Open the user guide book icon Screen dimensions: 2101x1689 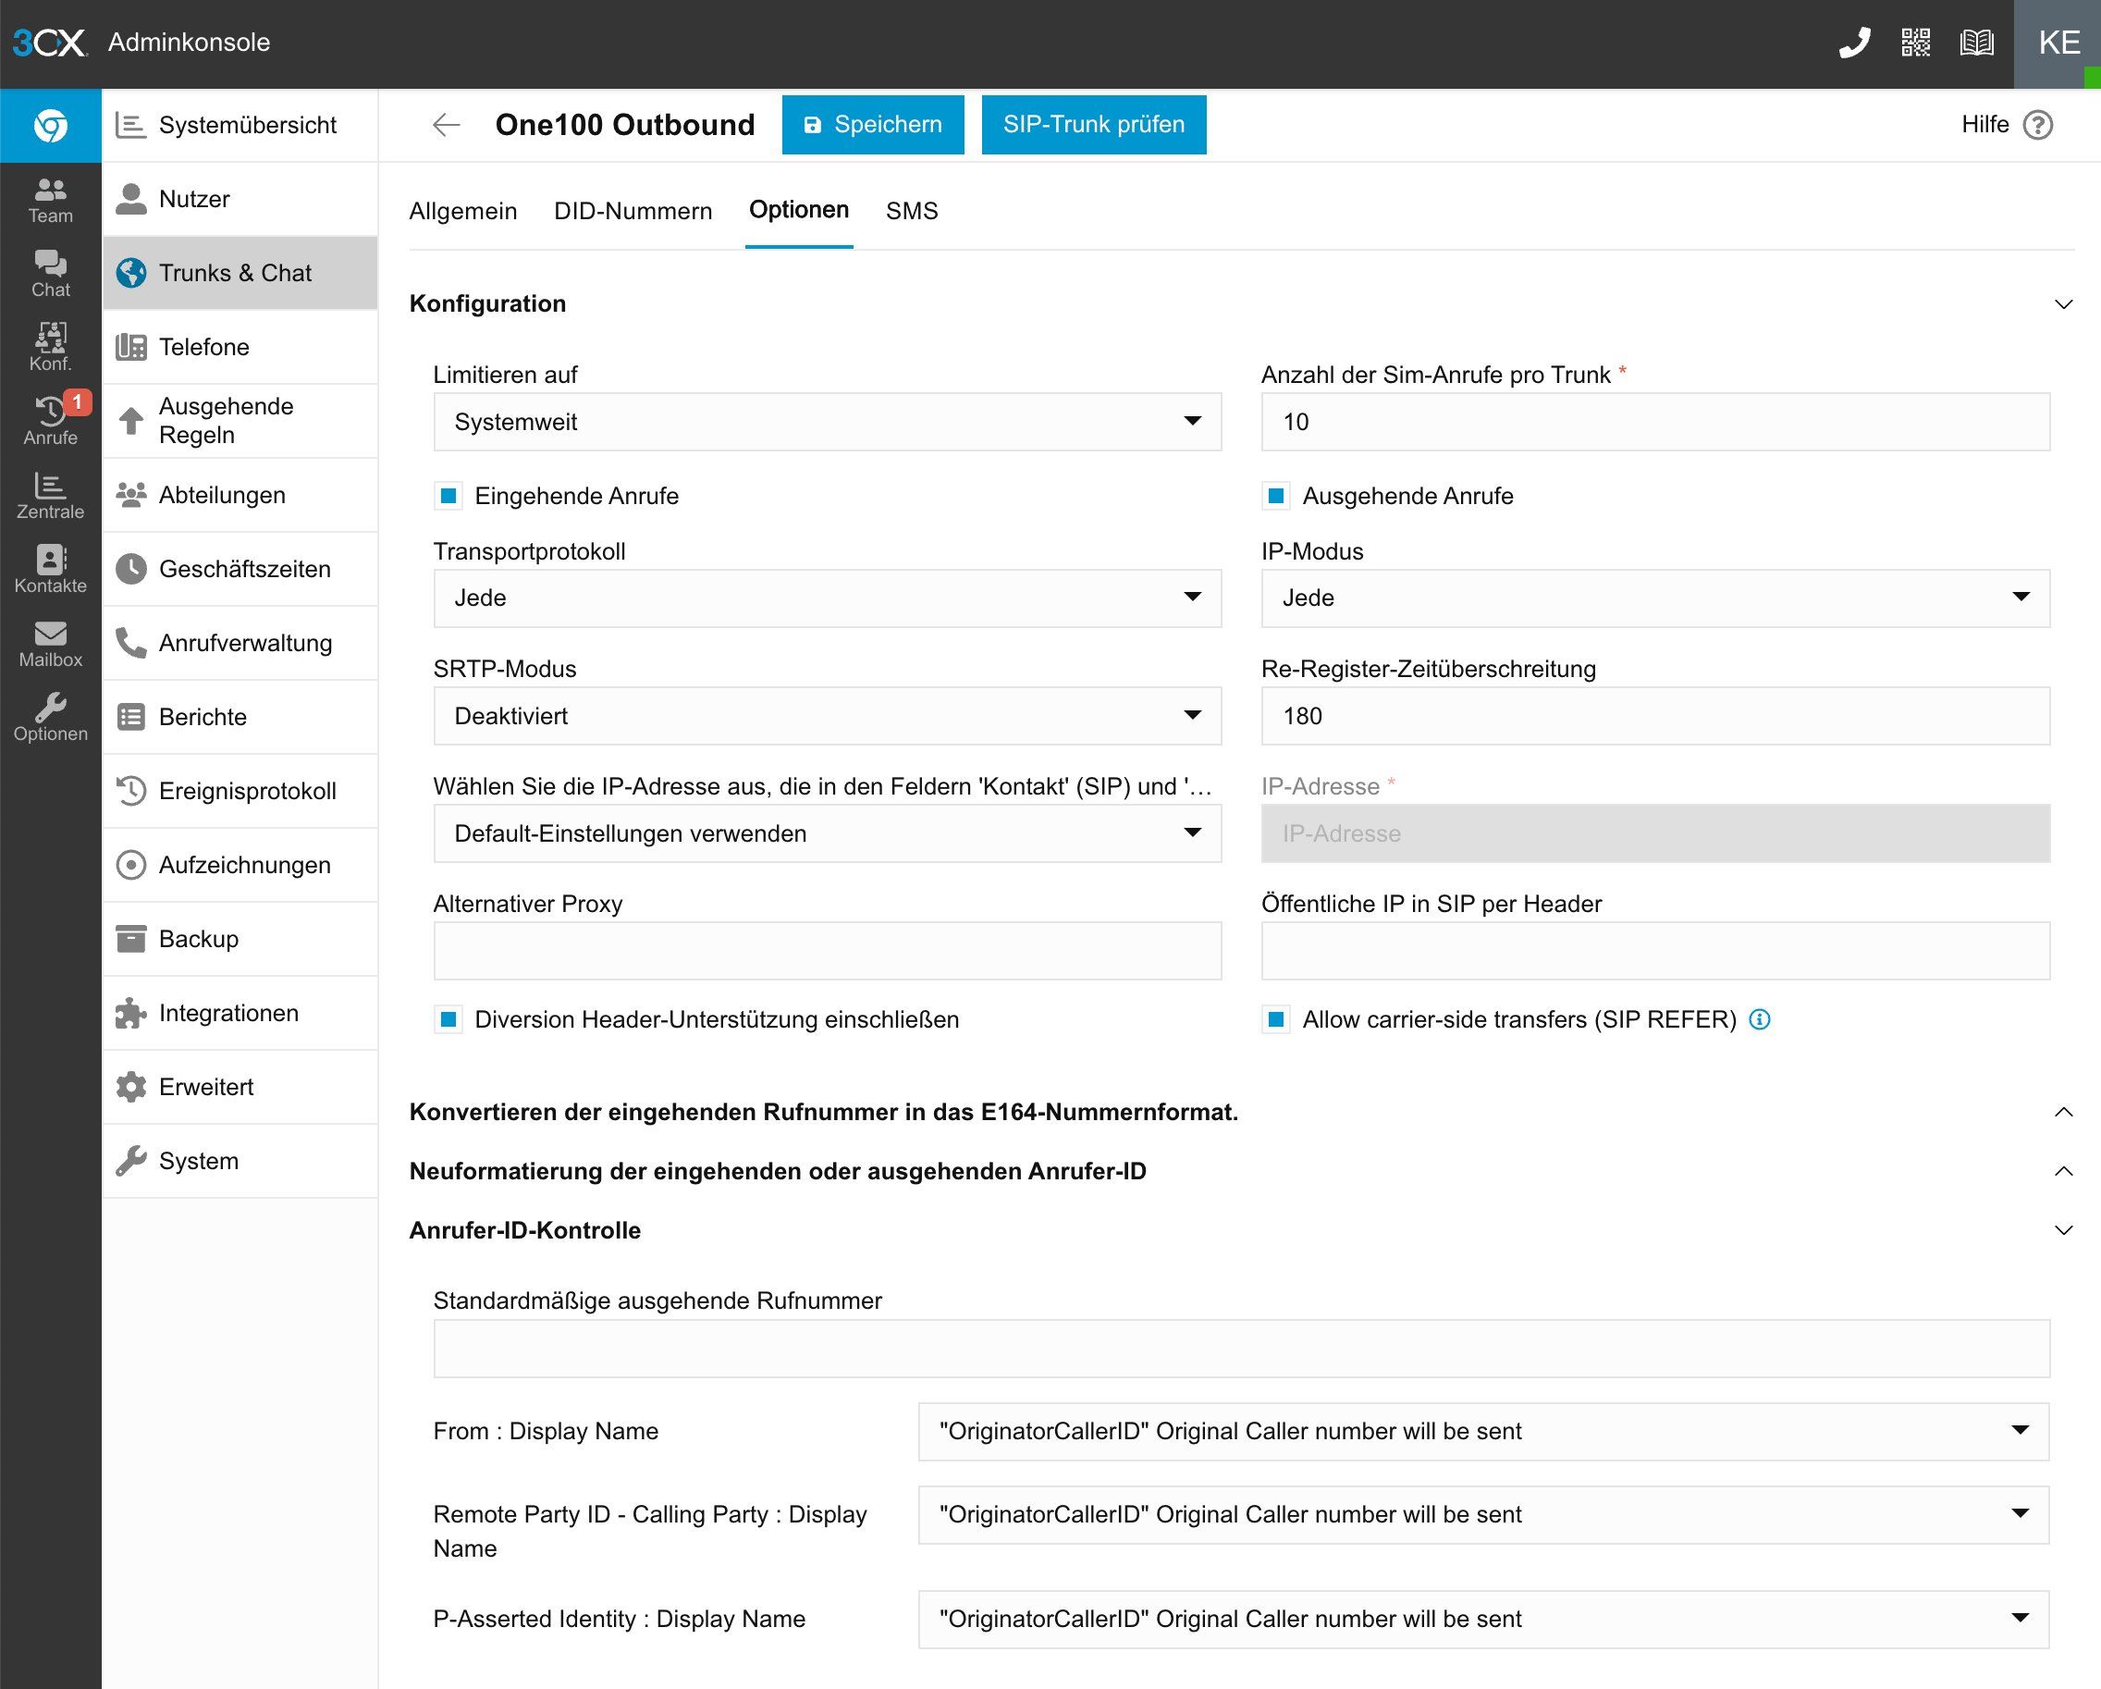pyautogui.click(x=1977, y=43)
